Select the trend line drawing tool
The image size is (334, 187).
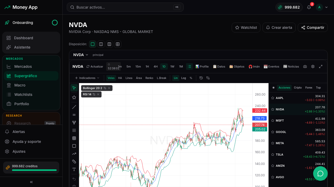[x=74, y=107]
